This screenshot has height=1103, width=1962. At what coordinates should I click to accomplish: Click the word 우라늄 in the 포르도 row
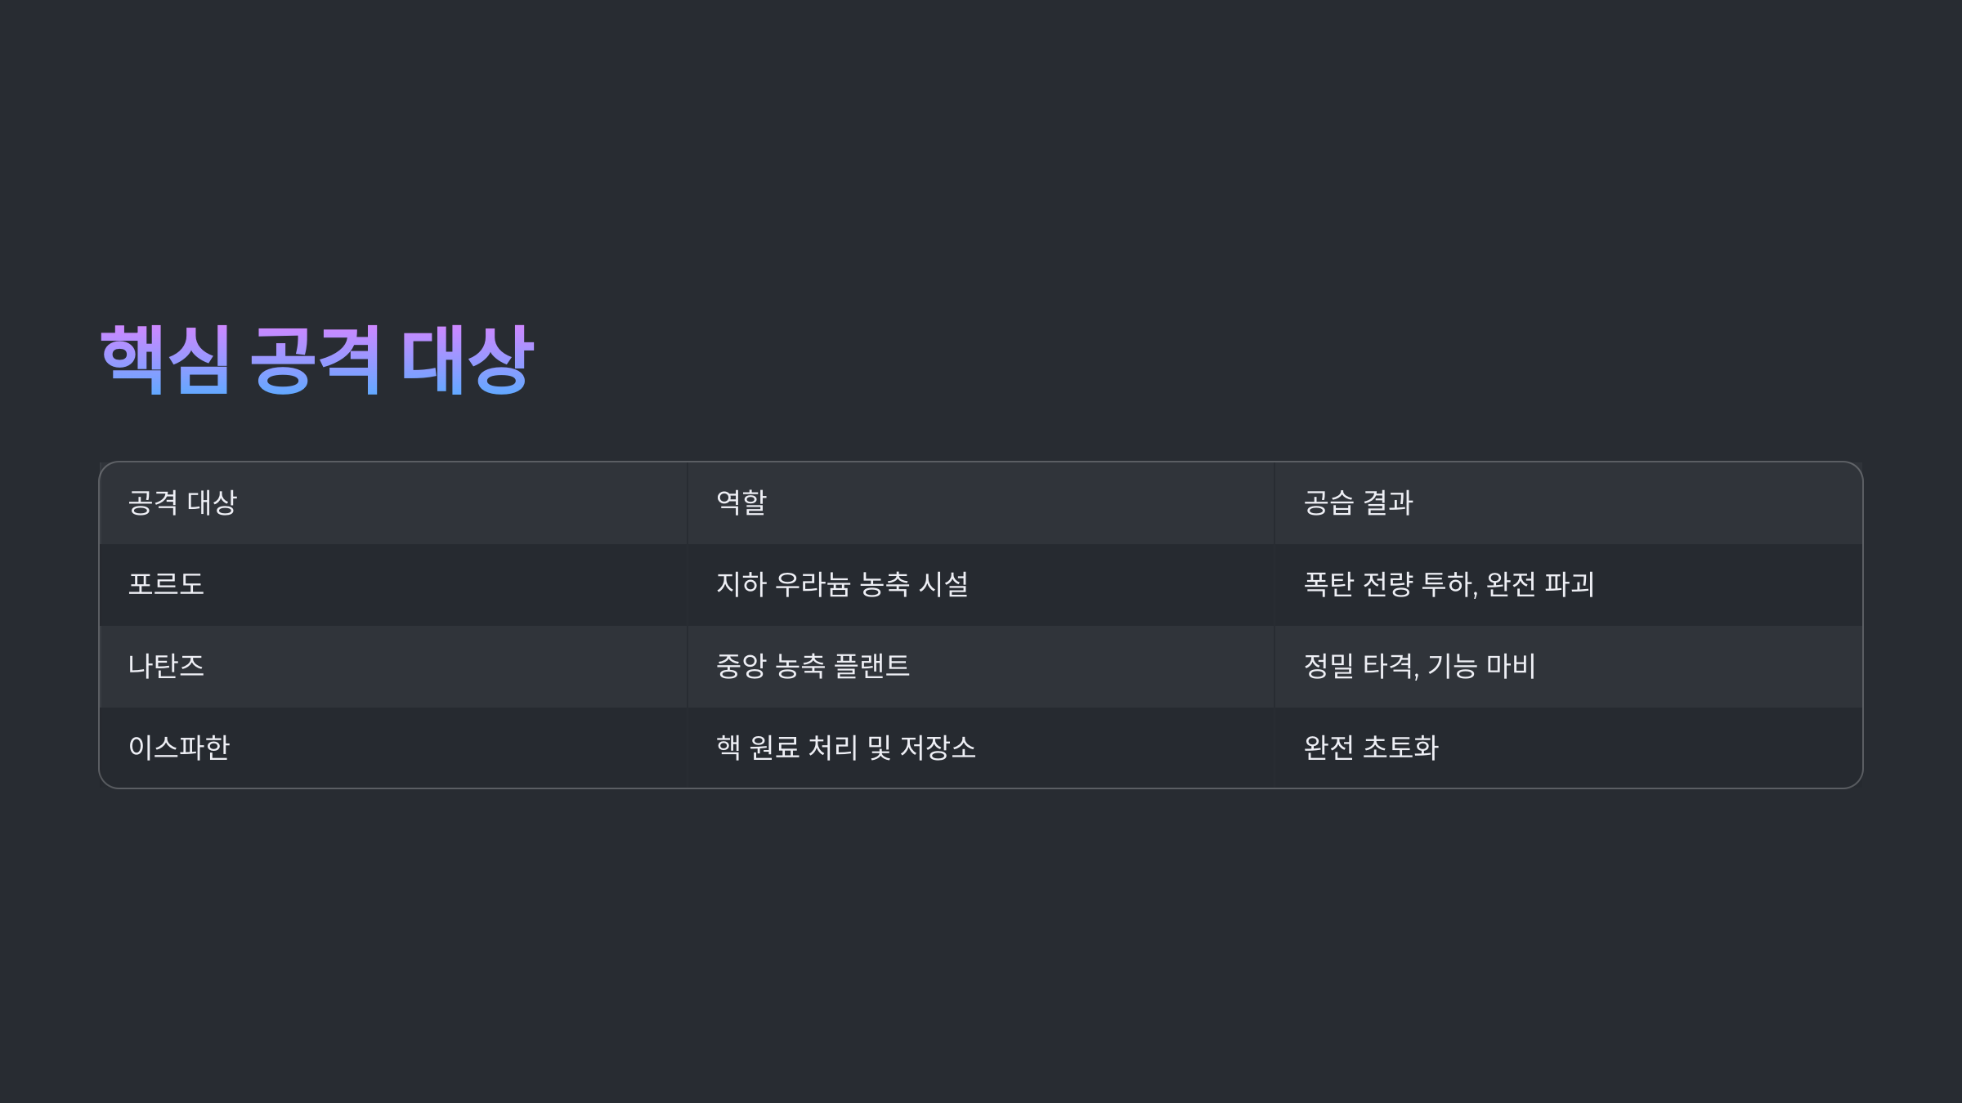coord(813,584)
